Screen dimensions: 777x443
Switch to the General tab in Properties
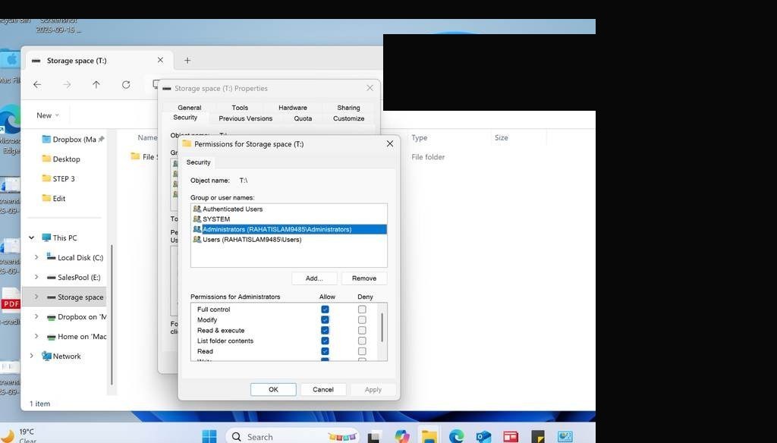pos(189,108)
